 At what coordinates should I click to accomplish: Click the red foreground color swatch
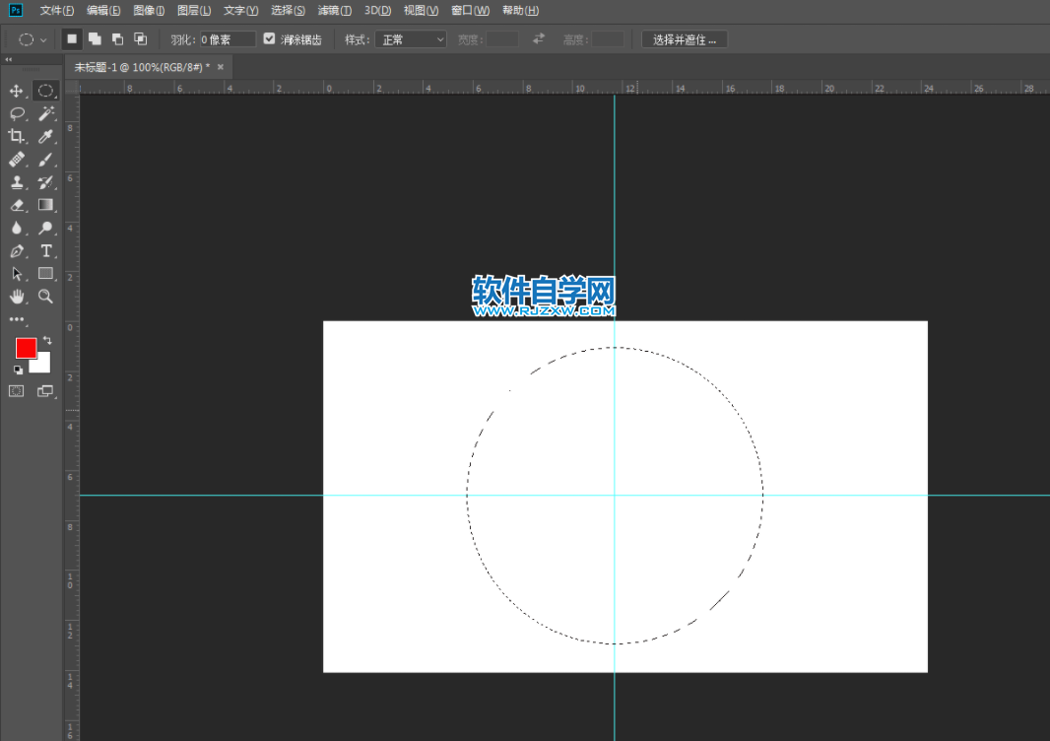pos(26,348)
